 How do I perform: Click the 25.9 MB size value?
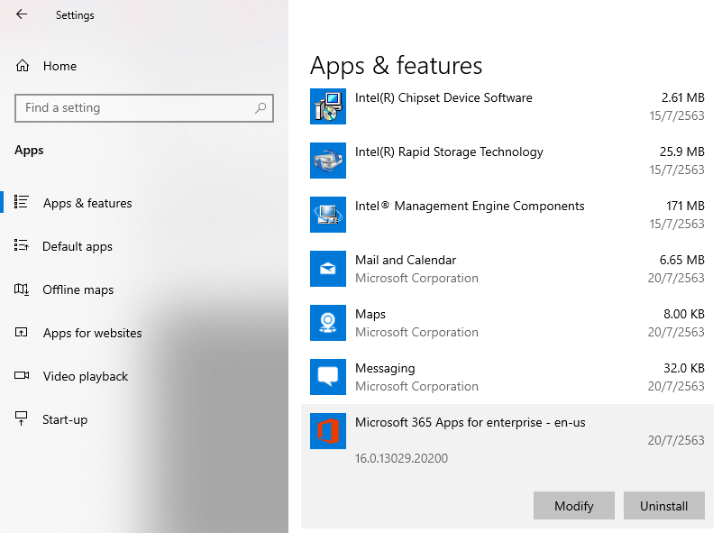pos(682,152)
